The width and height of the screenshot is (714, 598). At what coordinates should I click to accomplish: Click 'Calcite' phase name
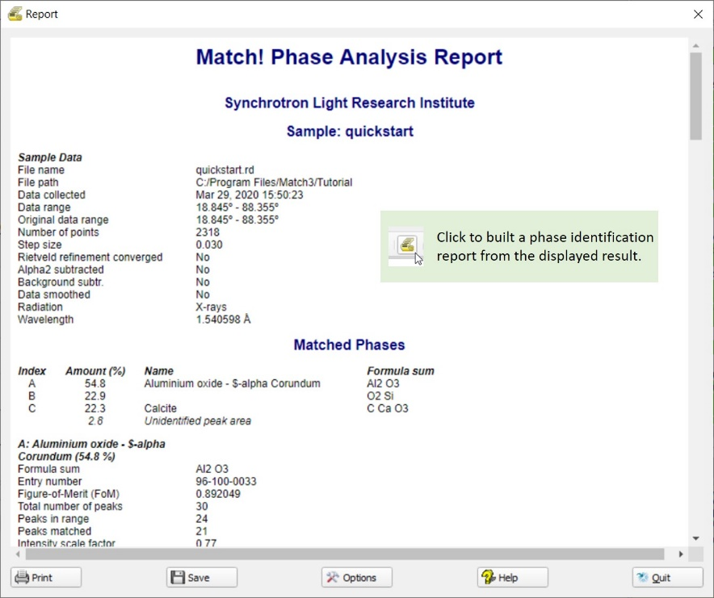click(160, 408)
